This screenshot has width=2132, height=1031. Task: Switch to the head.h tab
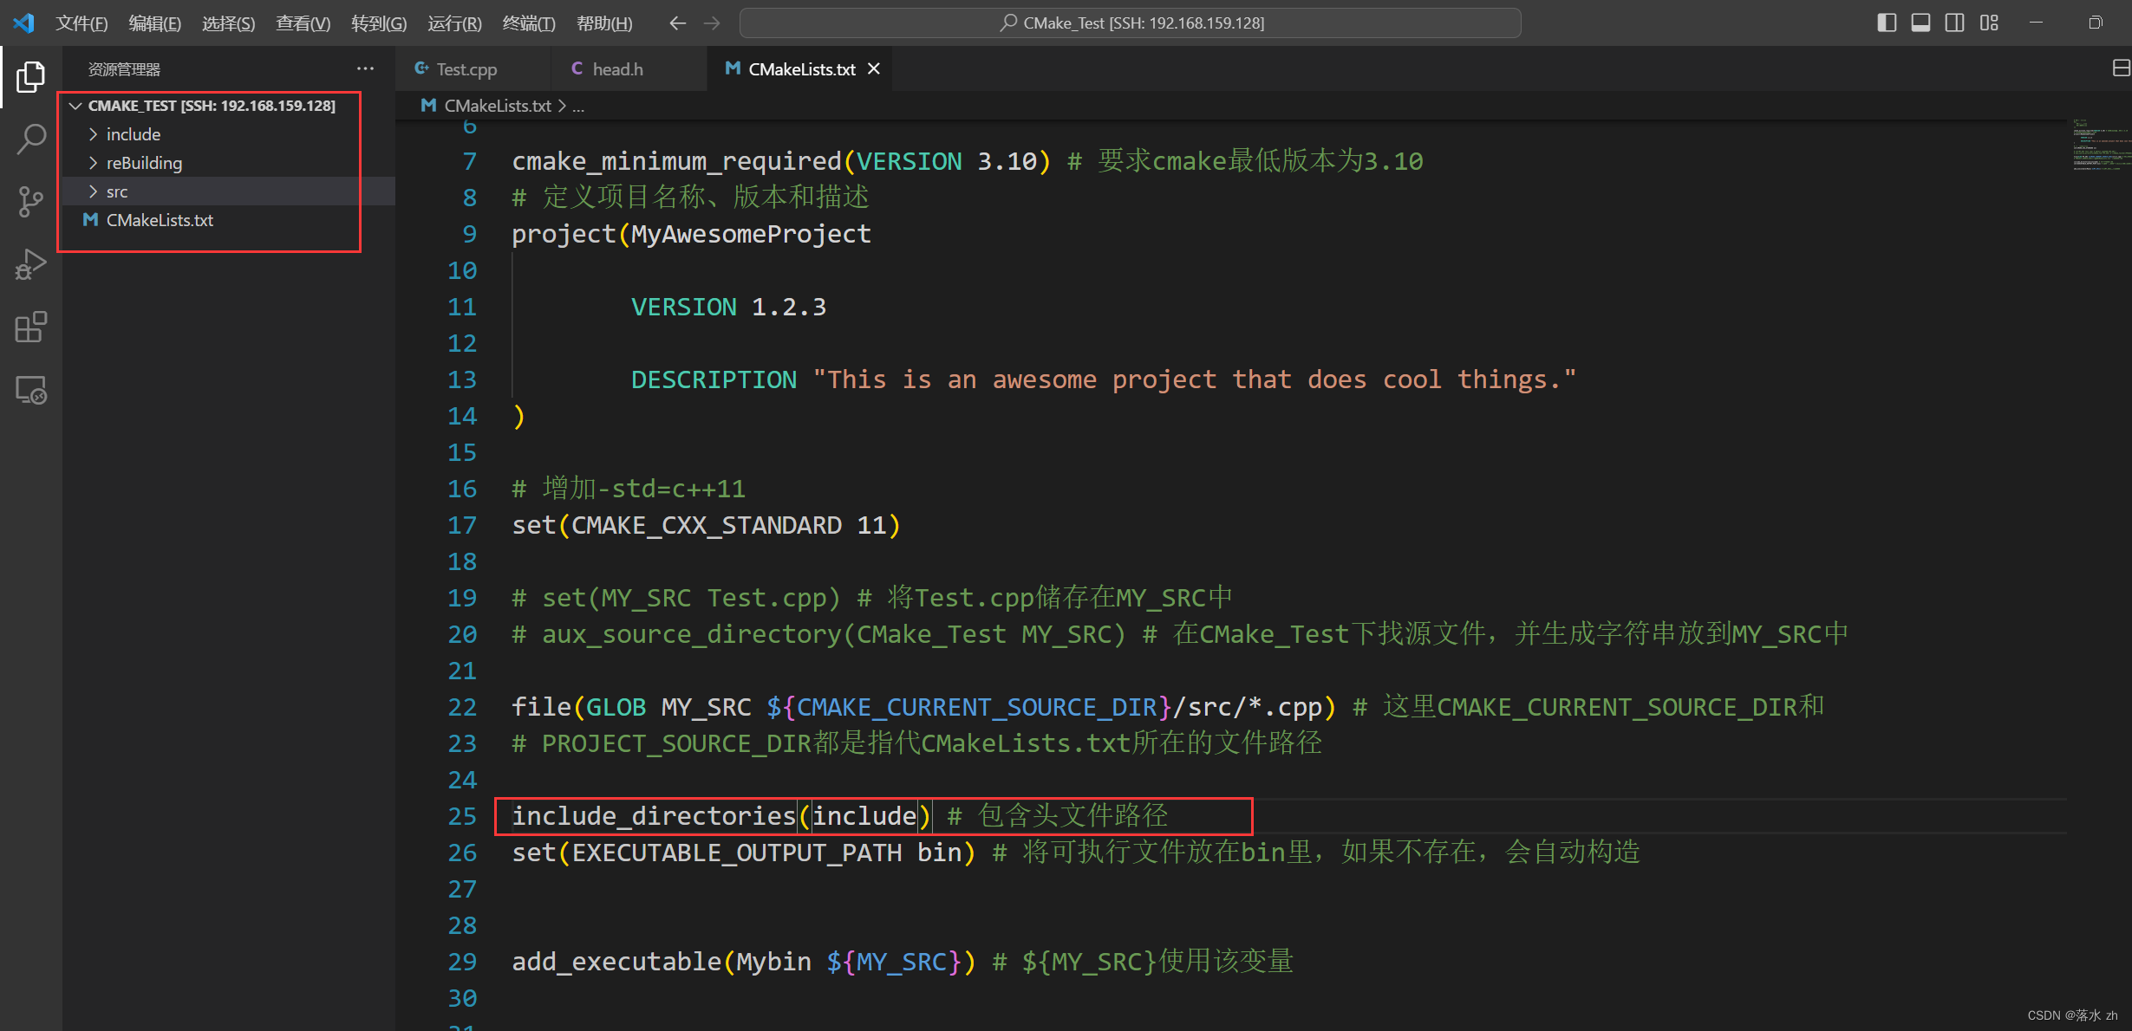629,68
